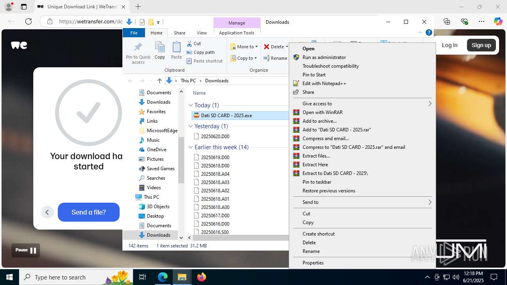Screen dimensions: 507x285
Task: Open Saved Games in navigation pane
Action: pos(160,169)
